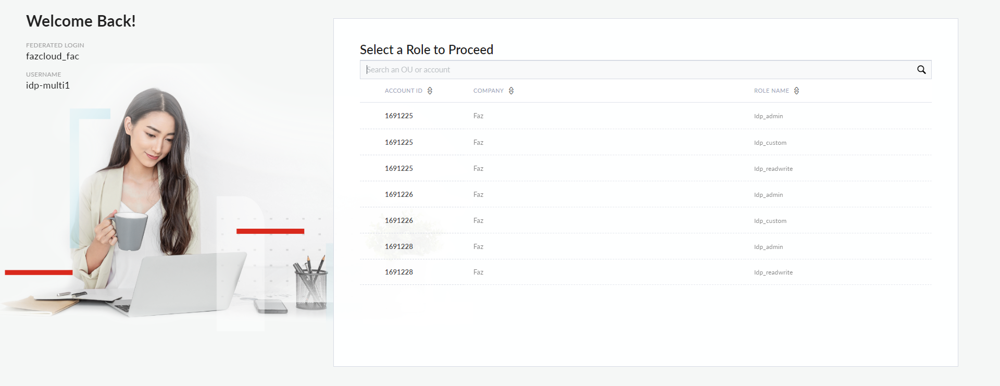Sort by Account ID using sort arrows

tap(430, 91)
